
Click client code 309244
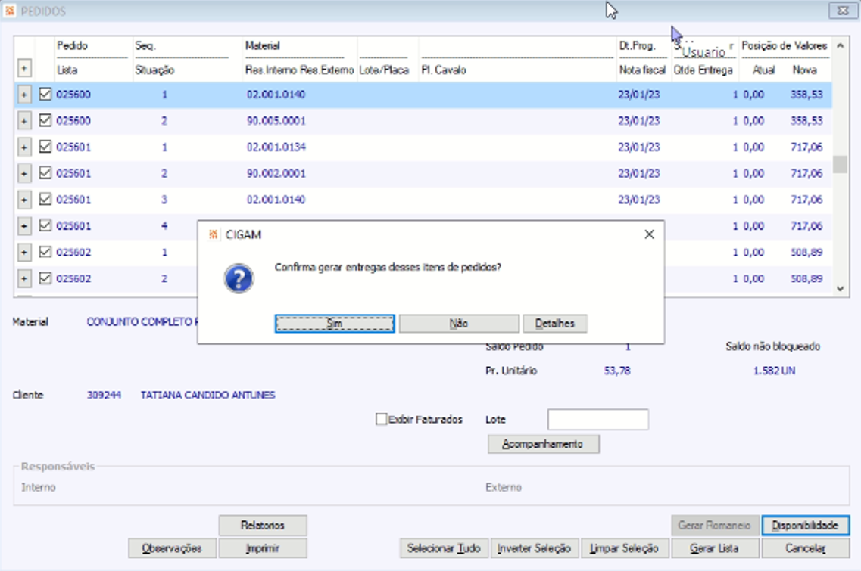104,395
